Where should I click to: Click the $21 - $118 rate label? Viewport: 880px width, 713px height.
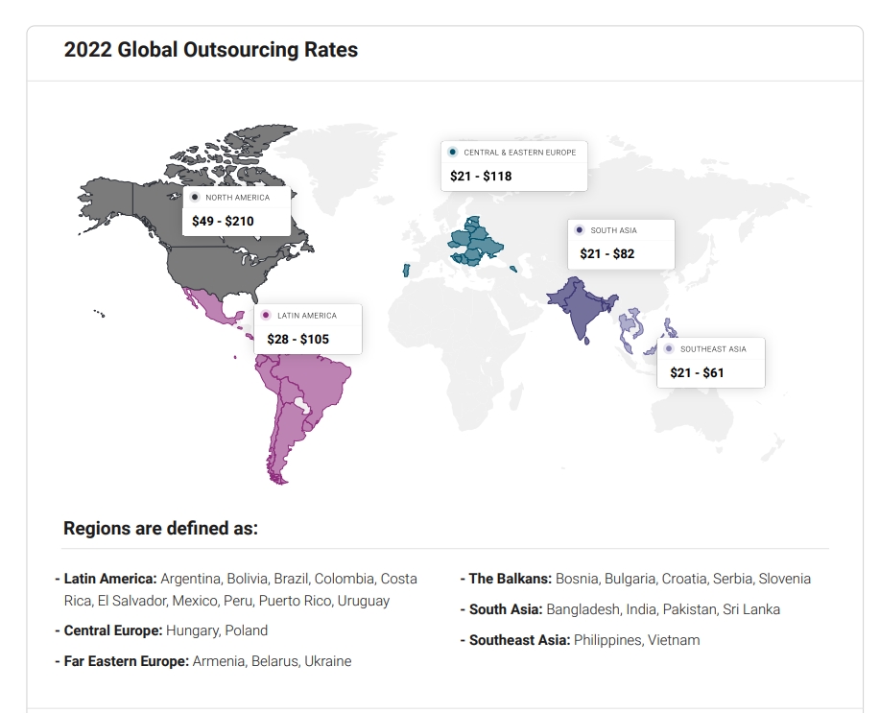(x=481, y=176)
